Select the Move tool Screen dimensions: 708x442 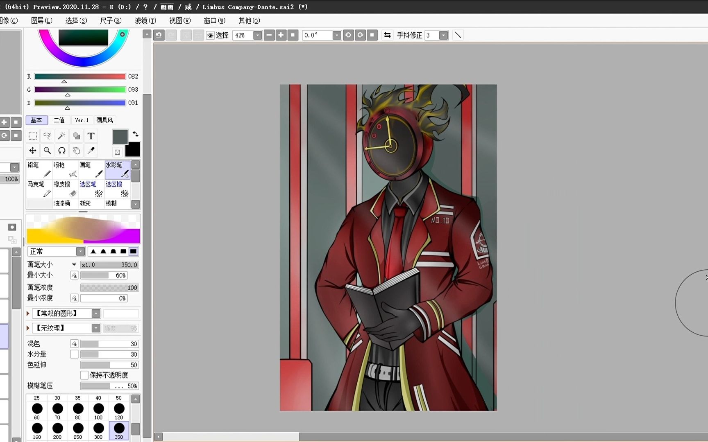(33, 151)
